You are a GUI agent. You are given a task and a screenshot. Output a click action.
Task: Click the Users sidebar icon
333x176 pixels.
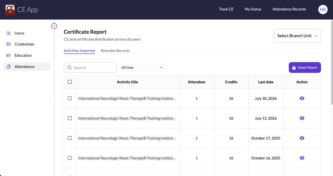coord(8,33)
